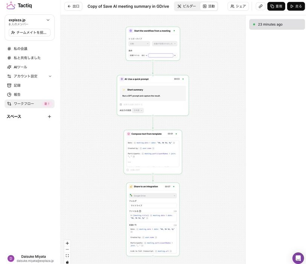Expand the explaza.jp team selector chevron
306x264 pixels.
point(48,20)
